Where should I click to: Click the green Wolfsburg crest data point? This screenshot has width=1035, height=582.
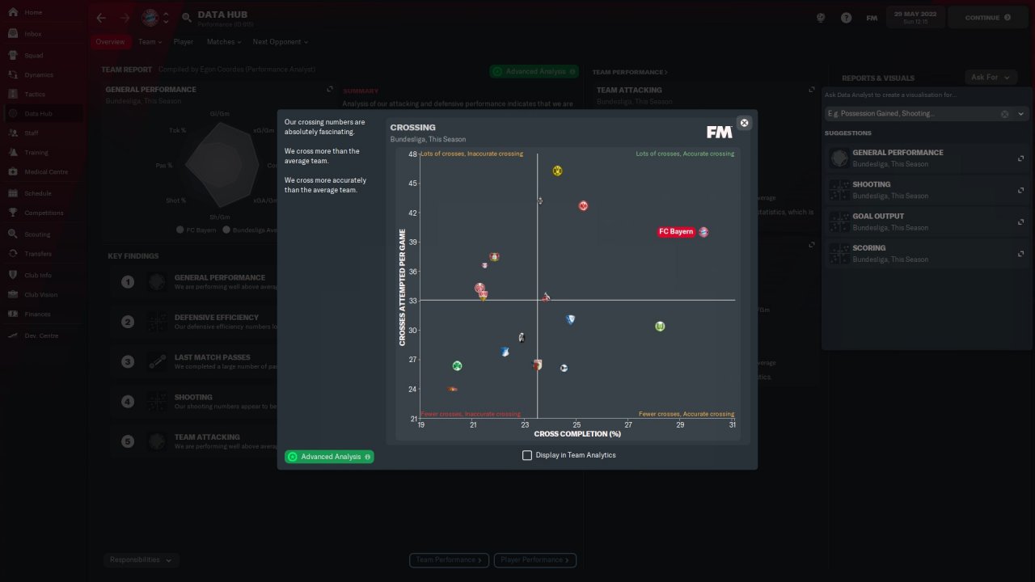click(x=660, y=327)
